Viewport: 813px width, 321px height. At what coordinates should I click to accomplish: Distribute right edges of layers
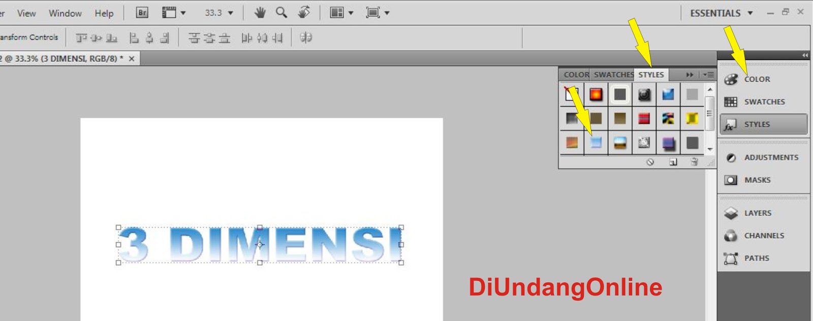pos(277,38)
